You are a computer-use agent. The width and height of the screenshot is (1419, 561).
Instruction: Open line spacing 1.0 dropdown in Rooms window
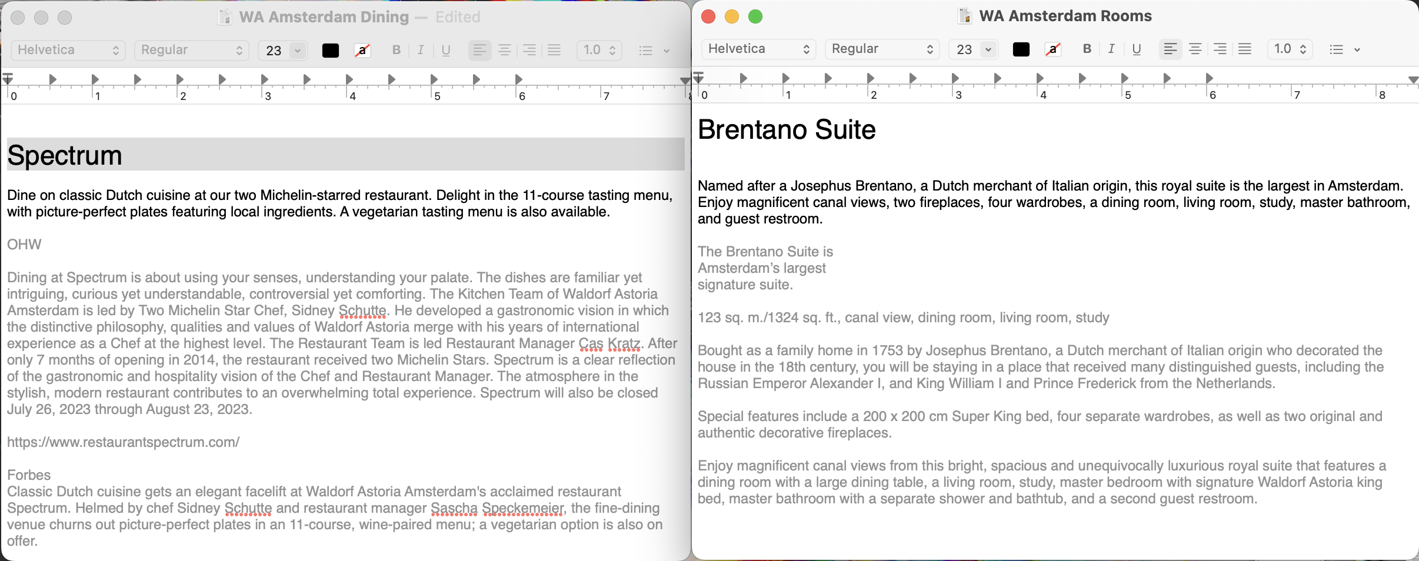click(x=1290, y=49)
